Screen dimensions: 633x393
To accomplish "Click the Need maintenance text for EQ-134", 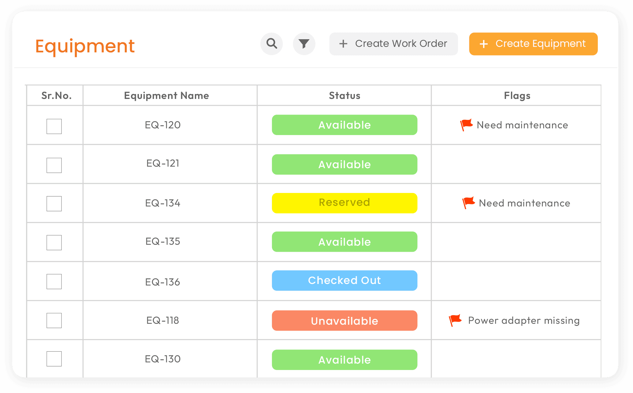I will coord(524,203).
